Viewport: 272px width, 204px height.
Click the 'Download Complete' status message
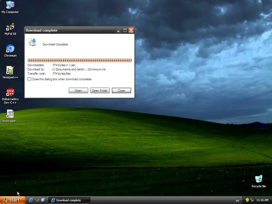[x=55, y=44]
